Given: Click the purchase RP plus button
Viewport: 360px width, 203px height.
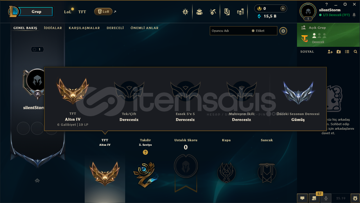Looking at the screenshot, I should tap(283, 8).
